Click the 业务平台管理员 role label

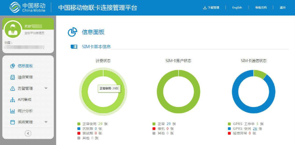(34, 33)
